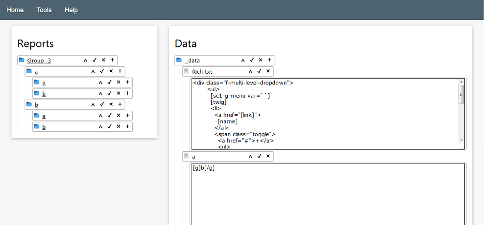Click the plus icon on Group_3 row
This screenshot has width=484, height=225.
[x=112, y=60]
